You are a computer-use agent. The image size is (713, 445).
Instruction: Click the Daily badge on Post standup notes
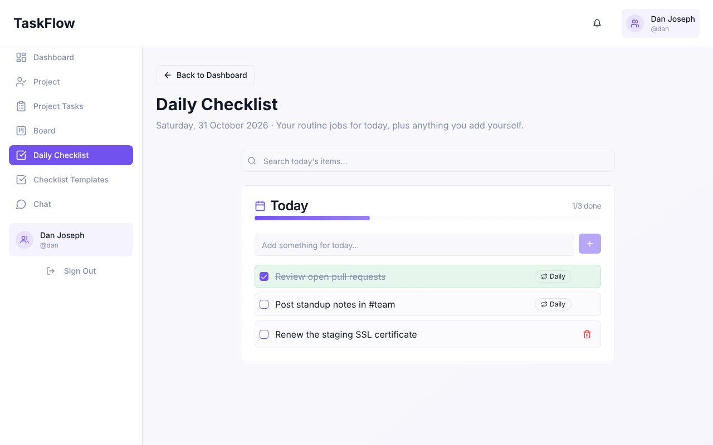(x=553, y=304)
